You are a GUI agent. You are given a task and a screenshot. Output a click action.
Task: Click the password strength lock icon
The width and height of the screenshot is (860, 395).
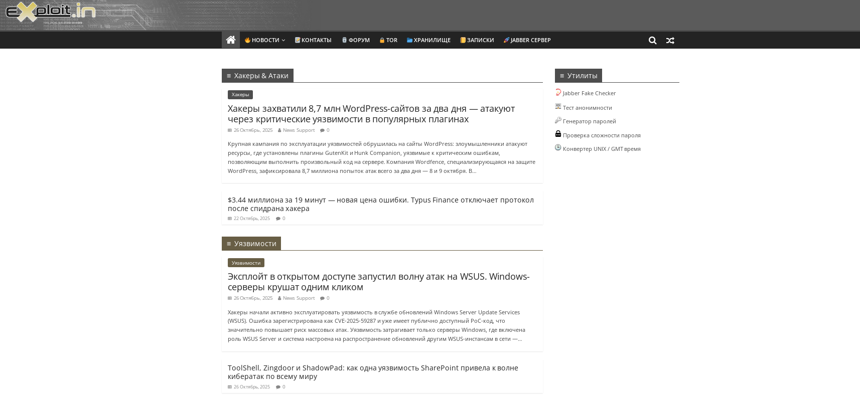558,134
